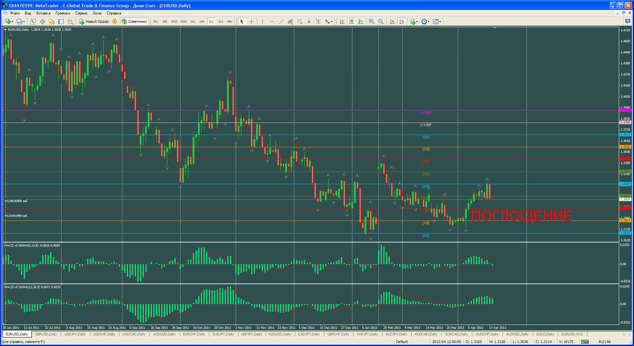Toggle chart auto-scroll to latest bar

392,21
